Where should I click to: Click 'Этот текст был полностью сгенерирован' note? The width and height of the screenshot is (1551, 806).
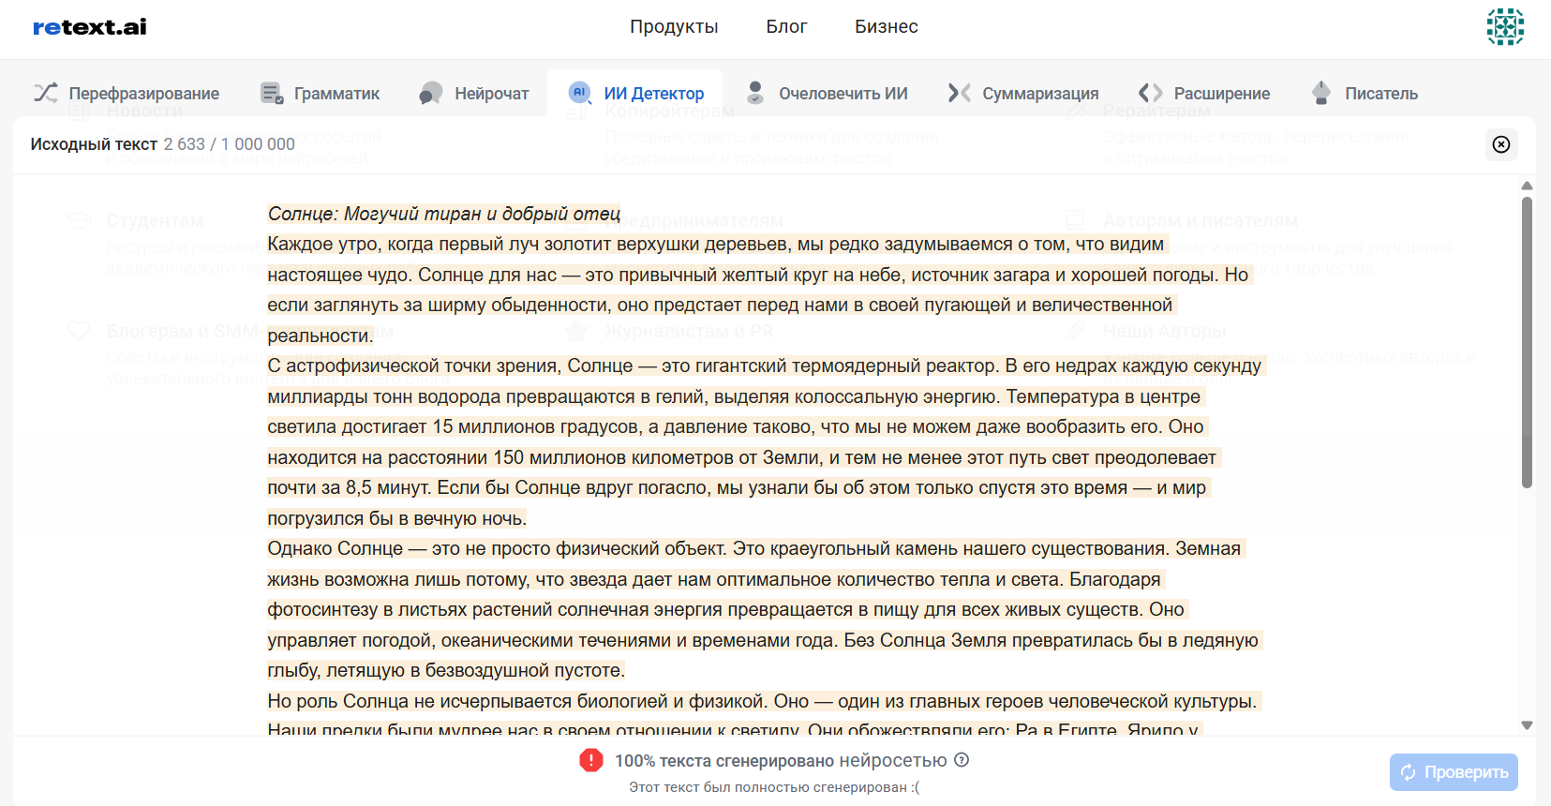coord(774,787)
